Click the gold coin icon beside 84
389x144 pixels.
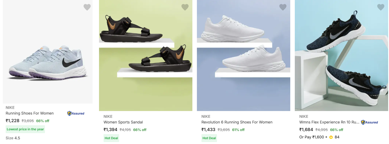pos(331,137)
